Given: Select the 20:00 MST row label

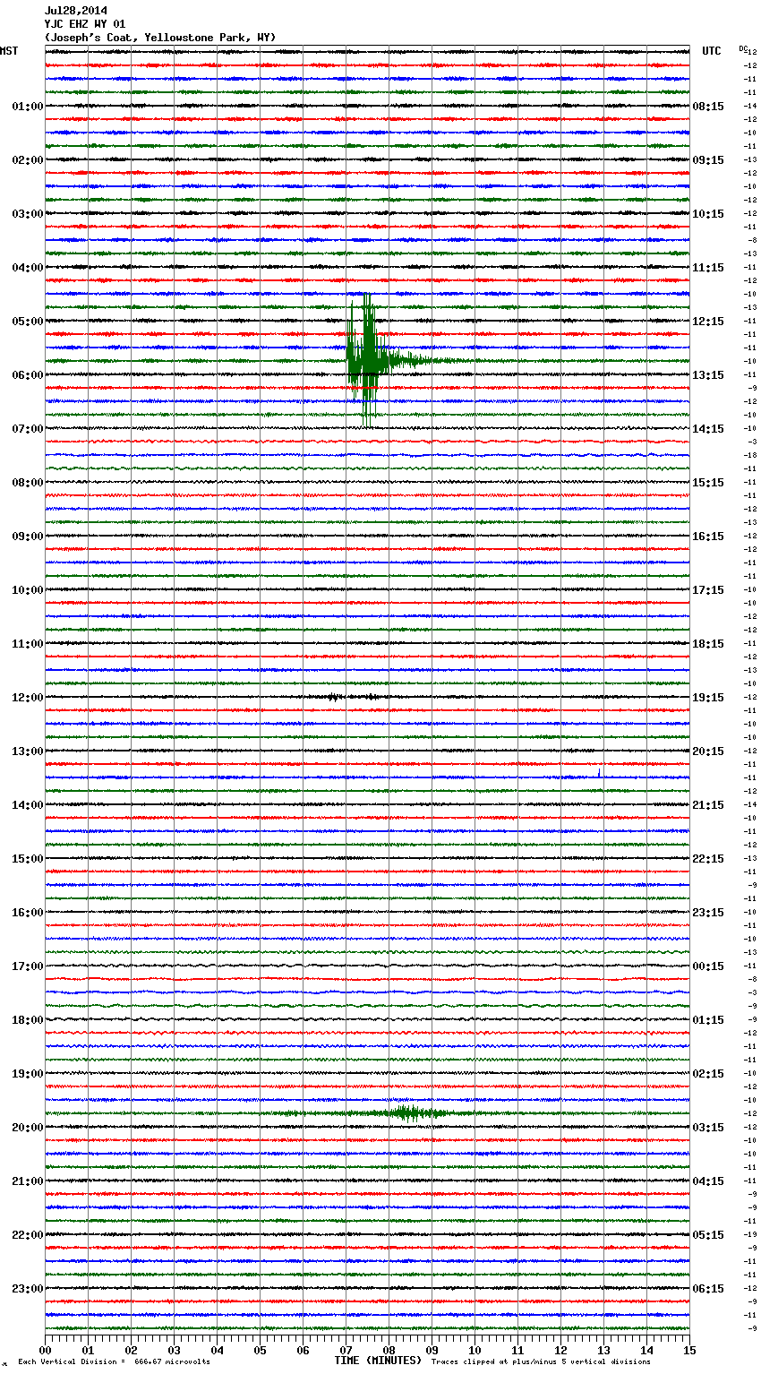Looking at the screenshot, I should pos(28,1128).
